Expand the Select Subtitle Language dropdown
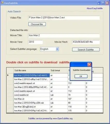 coord(57,49)
